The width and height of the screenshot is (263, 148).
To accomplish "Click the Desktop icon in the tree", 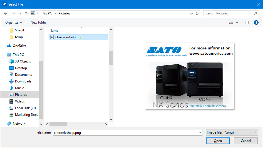I will click(x=11, y=68).
